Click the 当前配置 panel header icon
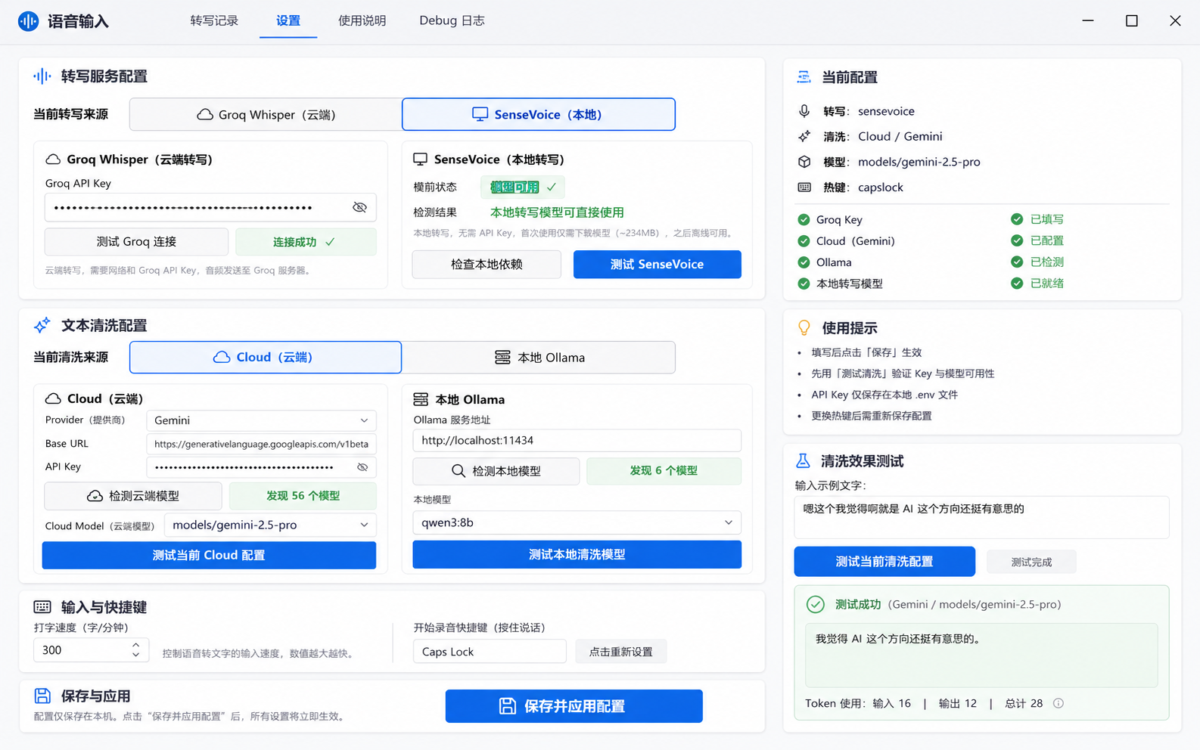Image resolution: width=1200 pixels, height=750 pixels. point(804,77)
